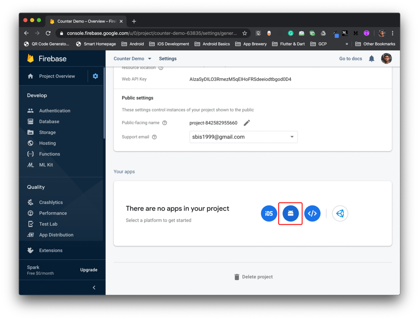Open Extensions in the sidebar
The height and width of the screenshot is (320, 419).
[51, 250]
